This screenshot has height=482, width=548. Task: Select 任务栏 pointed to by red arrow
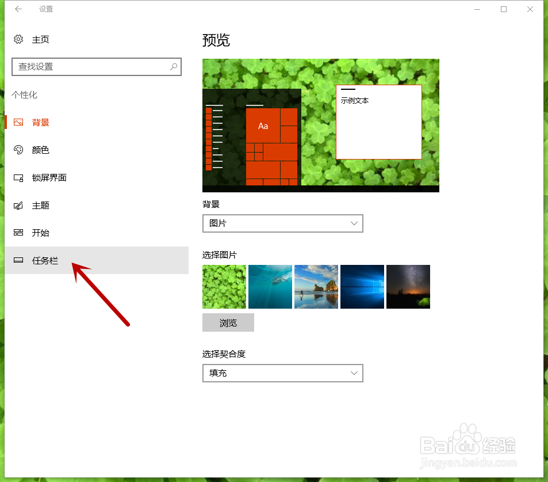coord(44,260)
